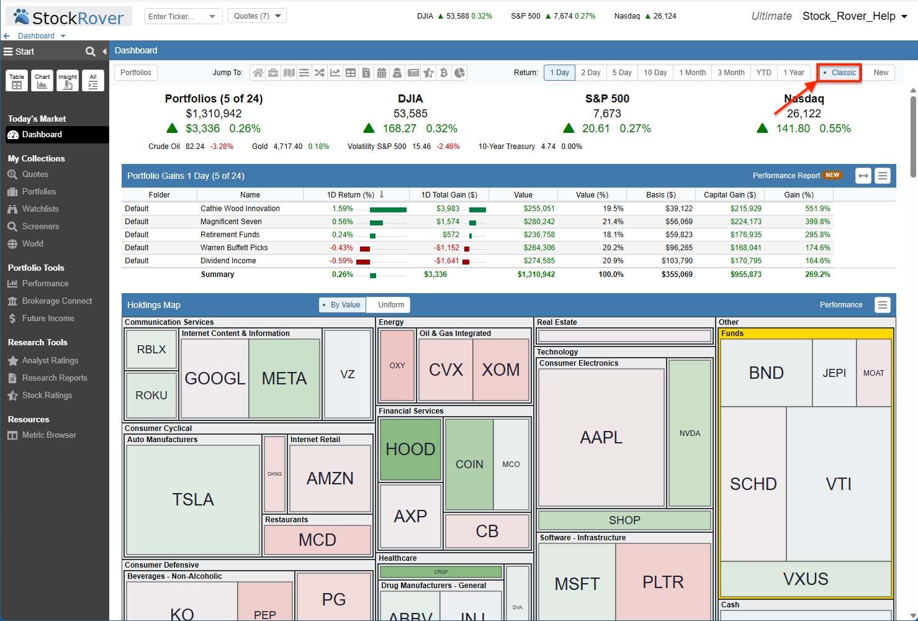Screen dimensions: 918x621
Task: Click the Cathie Wood Innovation portfolio name
Action: click(x=240, y=209)
